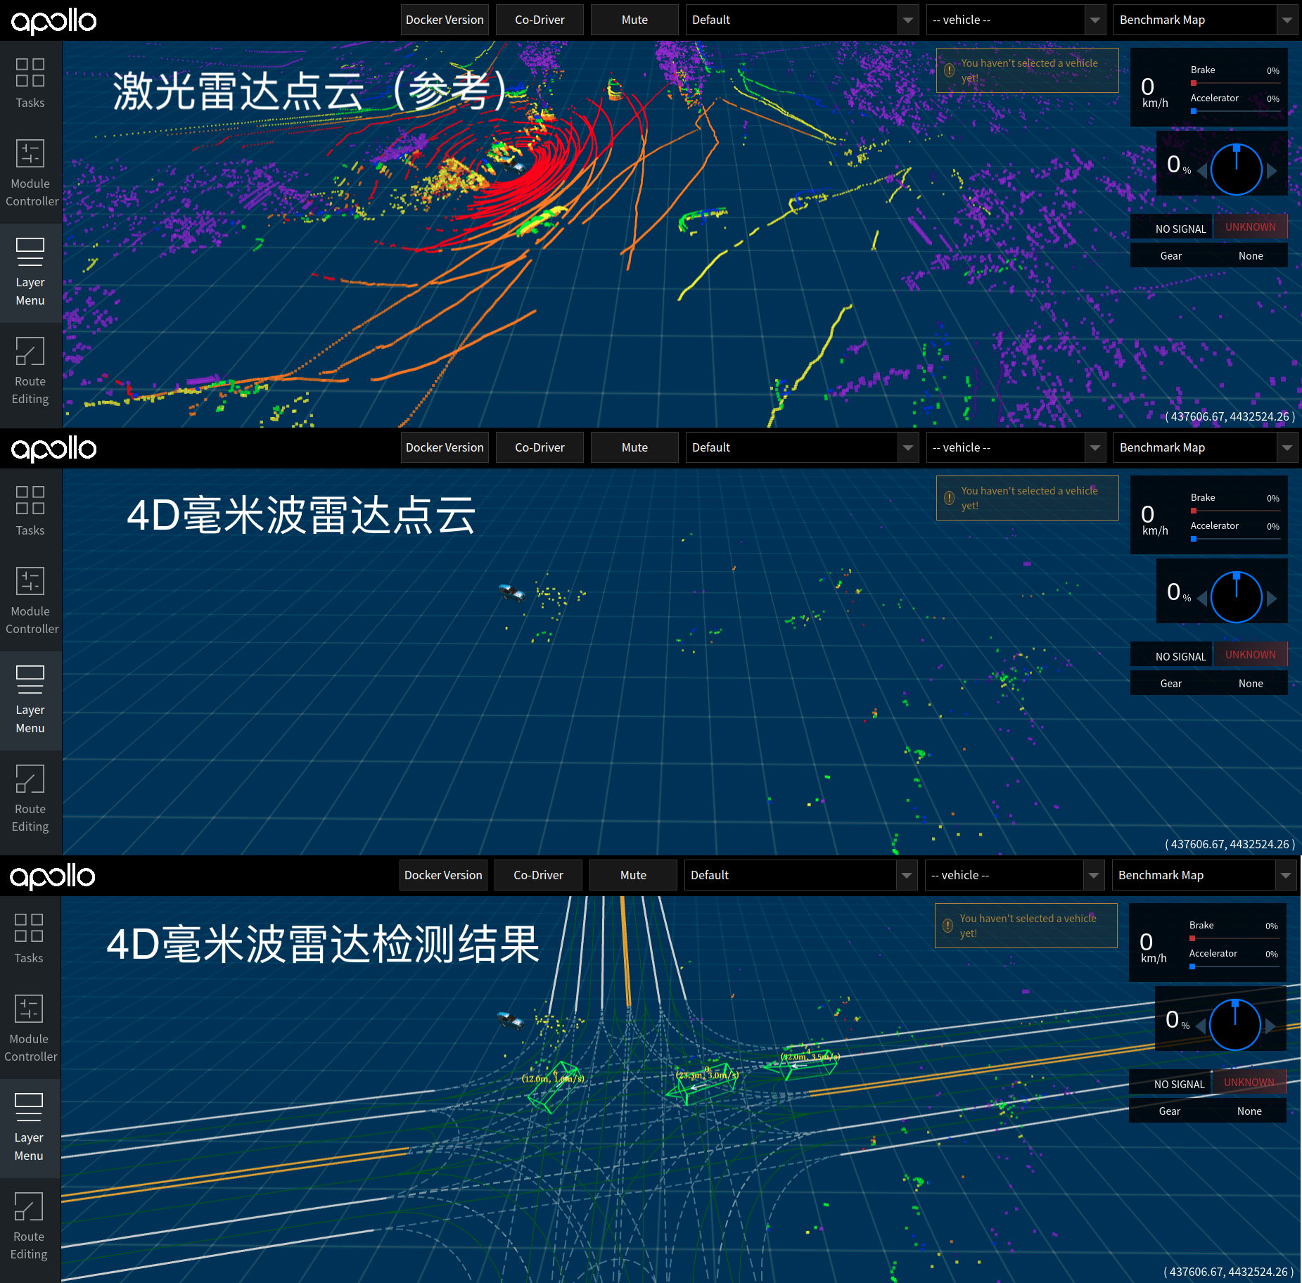Click the ego car model in middle panel
This screenshot has height=1283, width=1302.
click(x=512, y=592)
